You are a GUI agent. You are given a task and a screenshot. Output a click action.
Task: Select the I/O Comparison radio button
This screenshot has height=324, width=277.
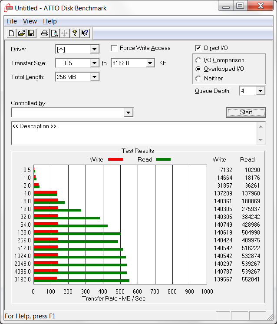pos(198,60)
